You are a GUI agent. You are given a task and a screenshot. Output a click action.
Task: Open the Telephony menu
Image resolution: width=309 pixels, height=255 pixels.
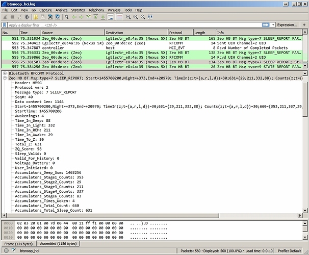tap(96, 10)
